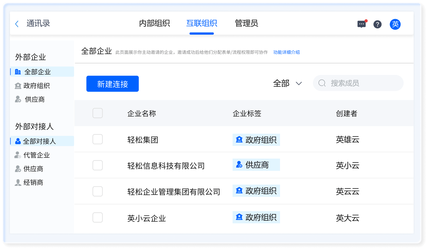Click the person icon beside 全部对接人
This screenshot has width=428, height=250.
(x=18, y=141)
